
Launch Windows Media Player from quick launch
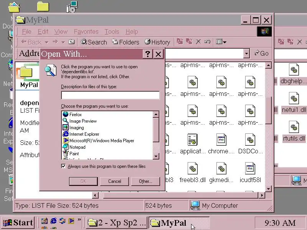pyautogui.click(x=71, y=221)
